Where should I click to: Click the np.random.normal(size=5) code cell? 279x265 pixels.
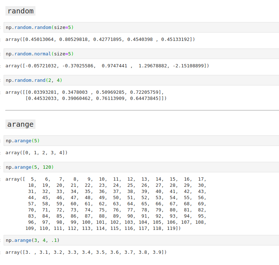pyautogui.click(x=141, y=54)
